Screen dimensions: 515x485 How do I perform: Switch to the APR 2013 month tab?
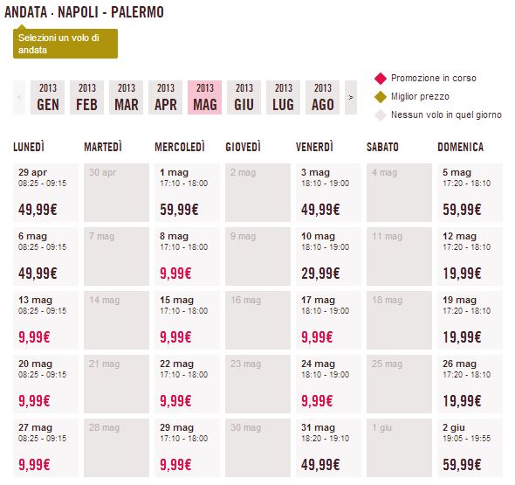tap(165, 97)
